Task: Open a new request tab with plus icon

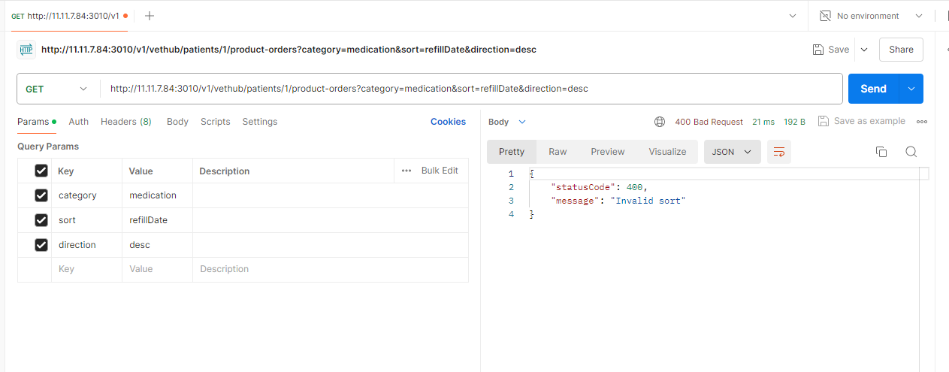Action: [150, 16]
